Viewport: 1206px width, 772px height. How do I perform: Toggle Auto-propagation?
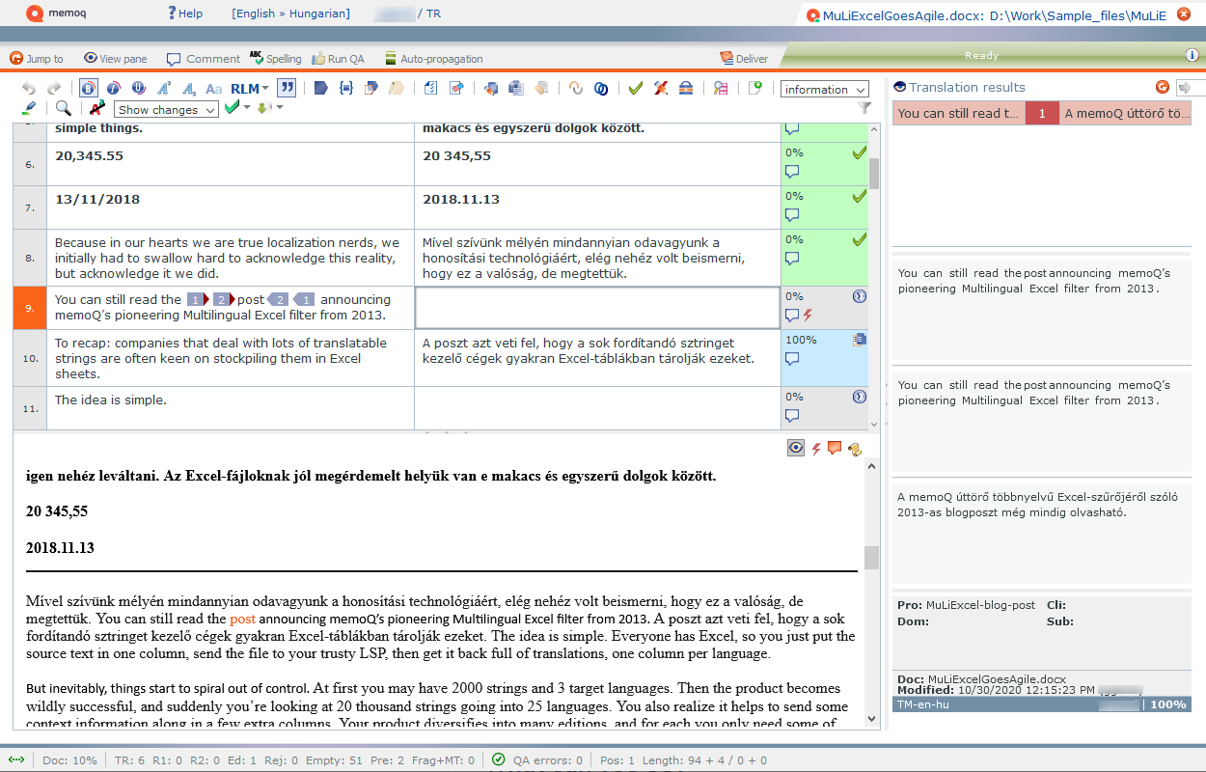[x=432, y=59]
